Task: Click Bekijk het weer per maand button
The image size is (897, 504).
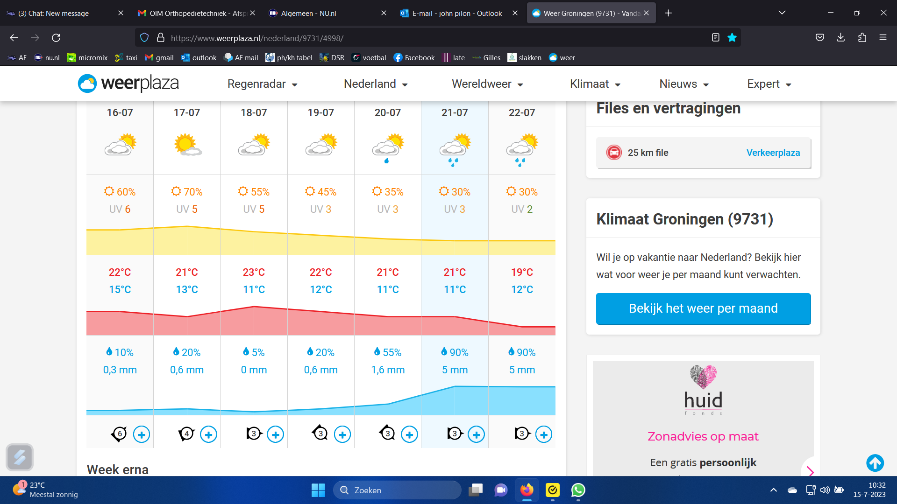Action: pos(703,308)
